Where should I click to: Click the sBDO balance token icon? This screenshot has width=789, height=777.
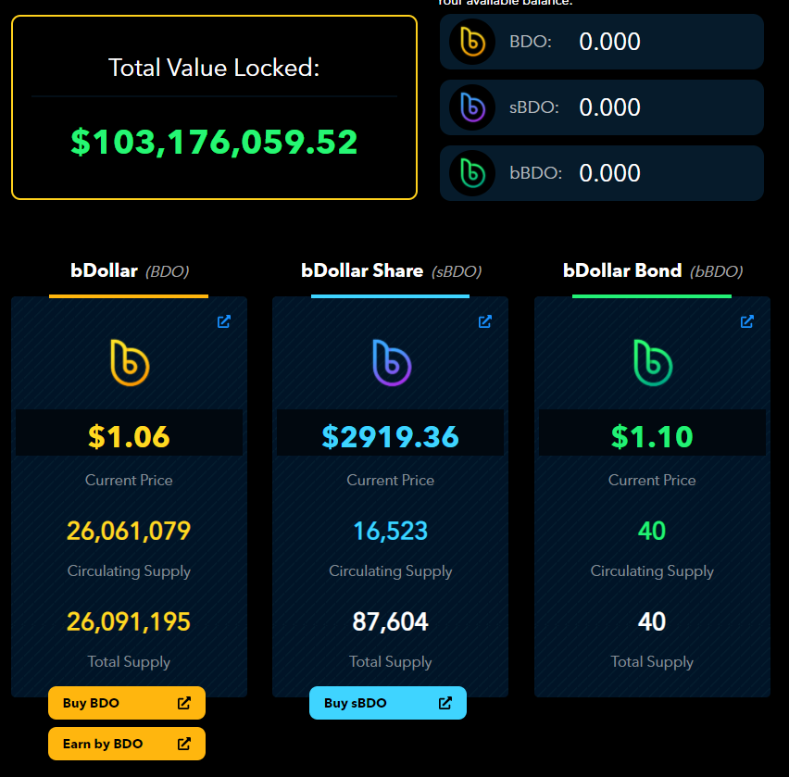(x=472, y=107)
